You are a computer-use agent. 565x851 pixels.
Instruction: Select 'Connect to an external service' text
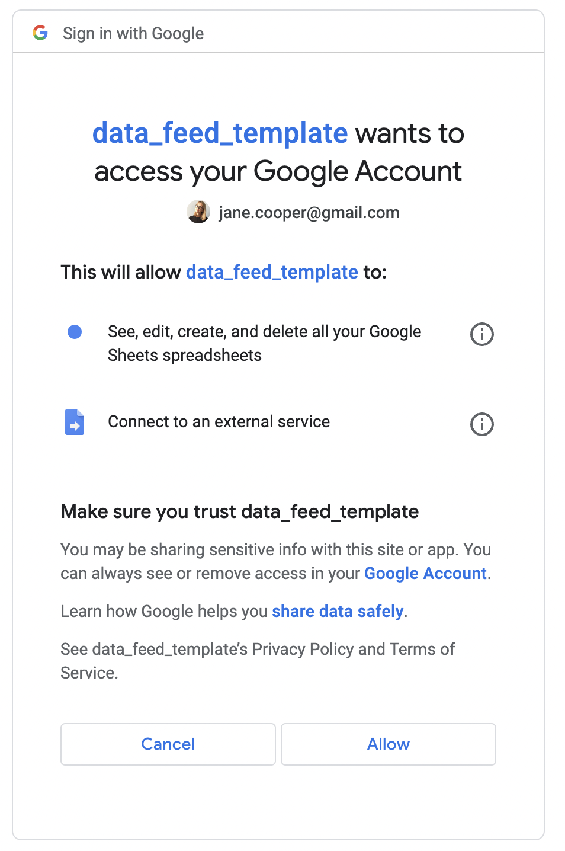219,422
